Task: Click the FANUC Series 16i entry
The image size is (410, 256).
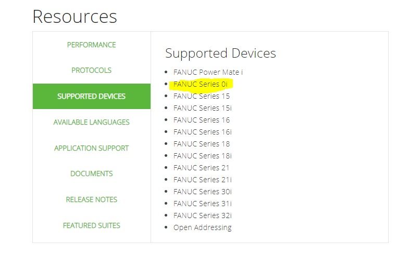Action: [x=202, y=132]
